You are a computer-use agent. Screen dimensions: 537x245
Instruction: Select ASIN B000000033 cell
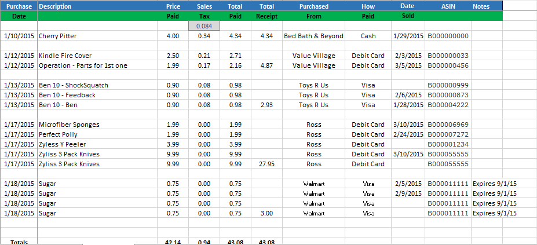448,56
